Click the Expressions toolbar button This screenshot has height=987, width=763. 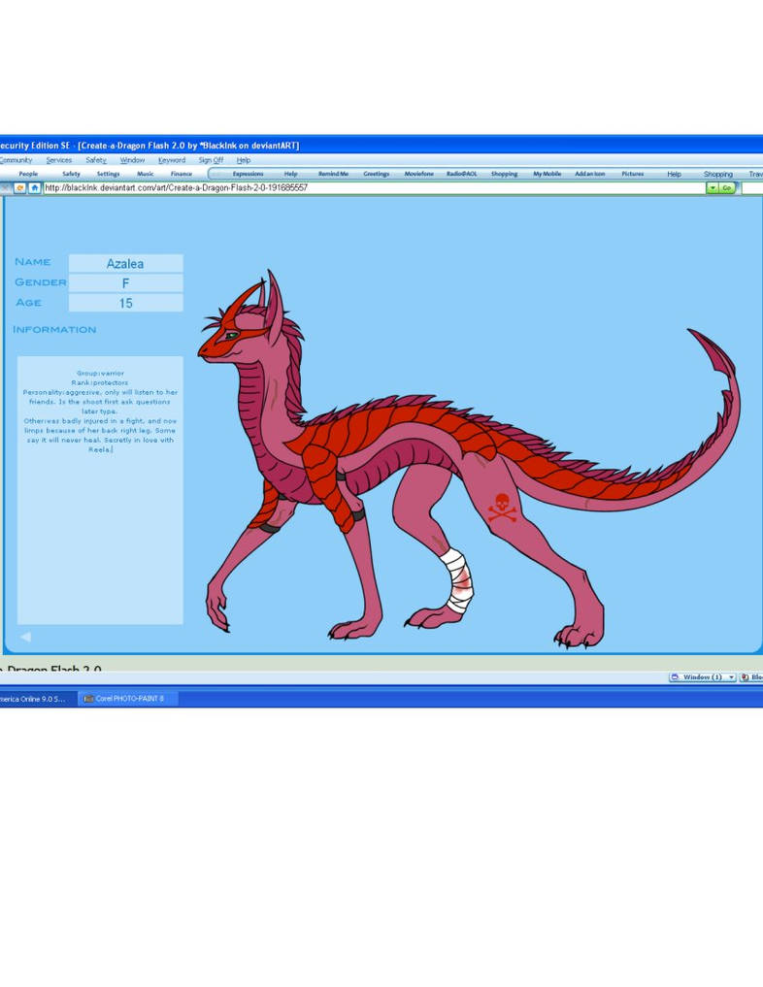249,174
